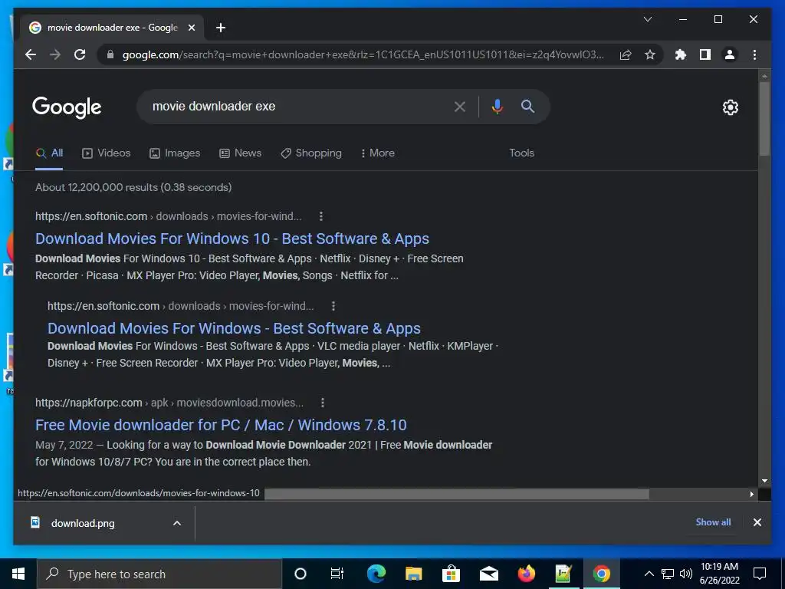Open Google quick settings gear

(730, 107)
